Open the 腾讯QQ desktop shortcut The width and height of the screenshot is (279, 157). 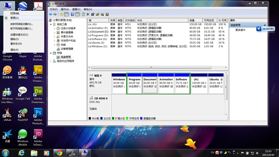point(23,72)
